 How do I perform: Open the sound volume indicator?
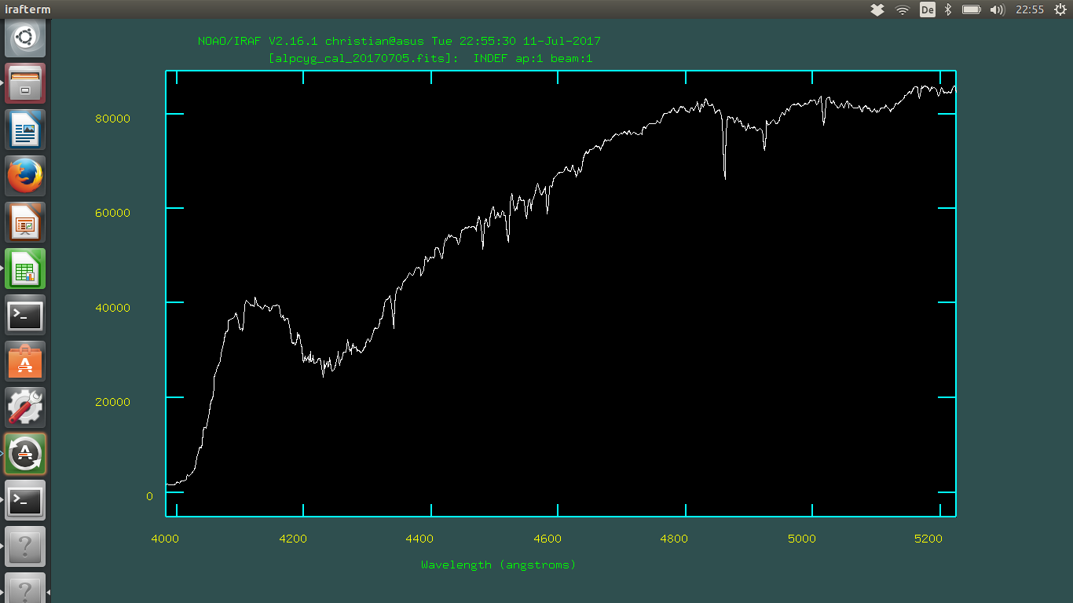click(998, 9)
